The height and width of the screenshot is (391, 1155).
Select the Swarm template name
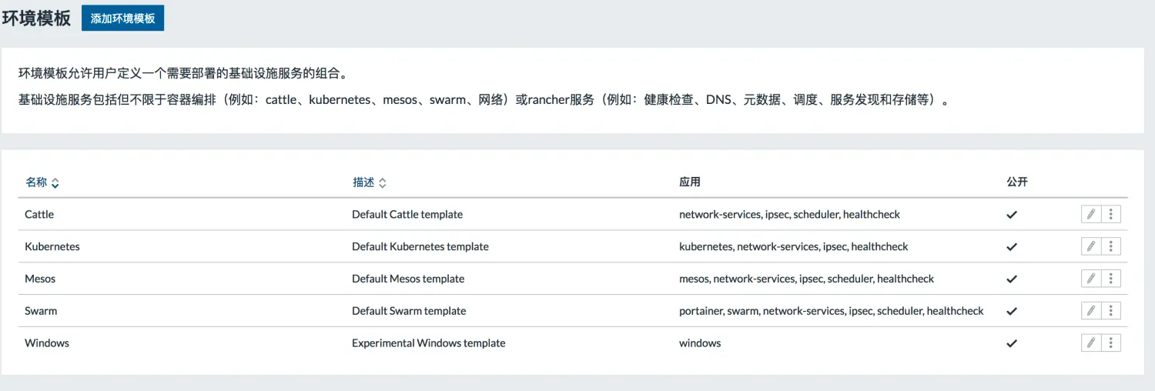pyautogui.click(x=41, y=311)
